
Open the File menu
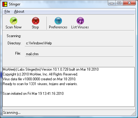[7, 11]
